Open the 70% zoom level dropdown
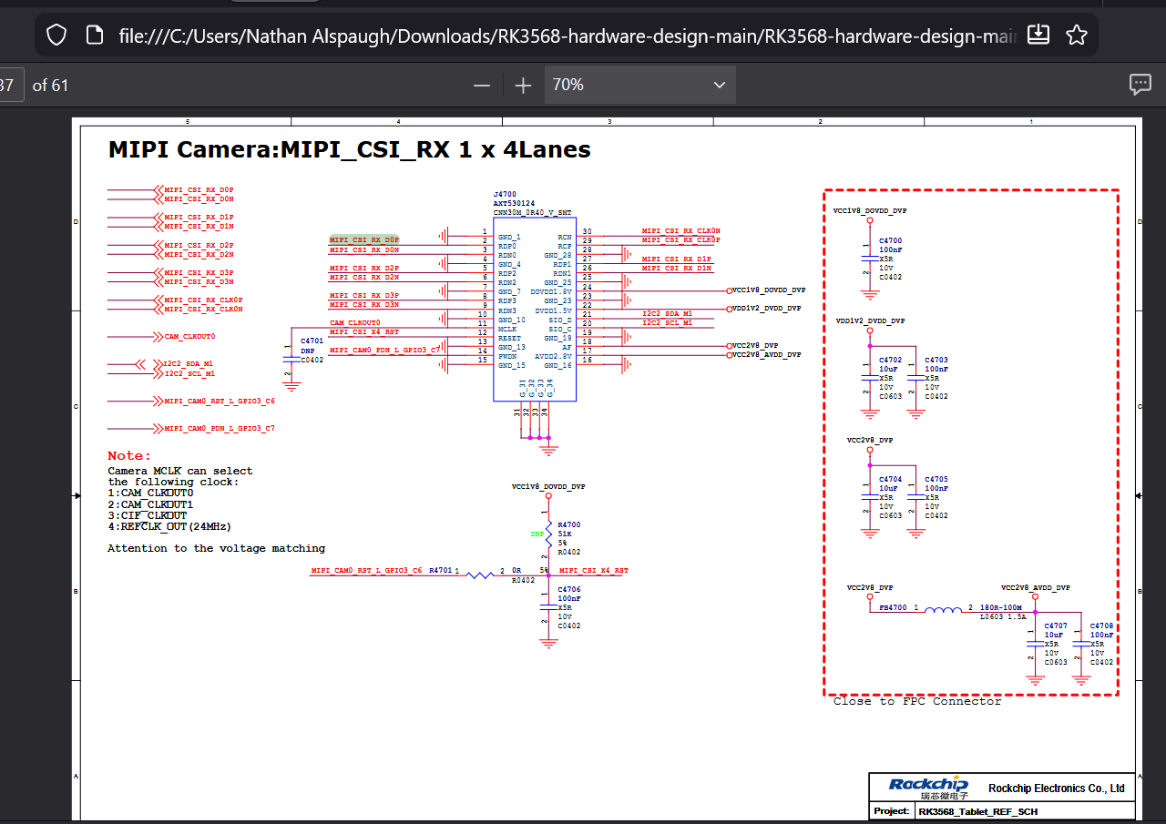1166x824 pixels. click(639, 85)
